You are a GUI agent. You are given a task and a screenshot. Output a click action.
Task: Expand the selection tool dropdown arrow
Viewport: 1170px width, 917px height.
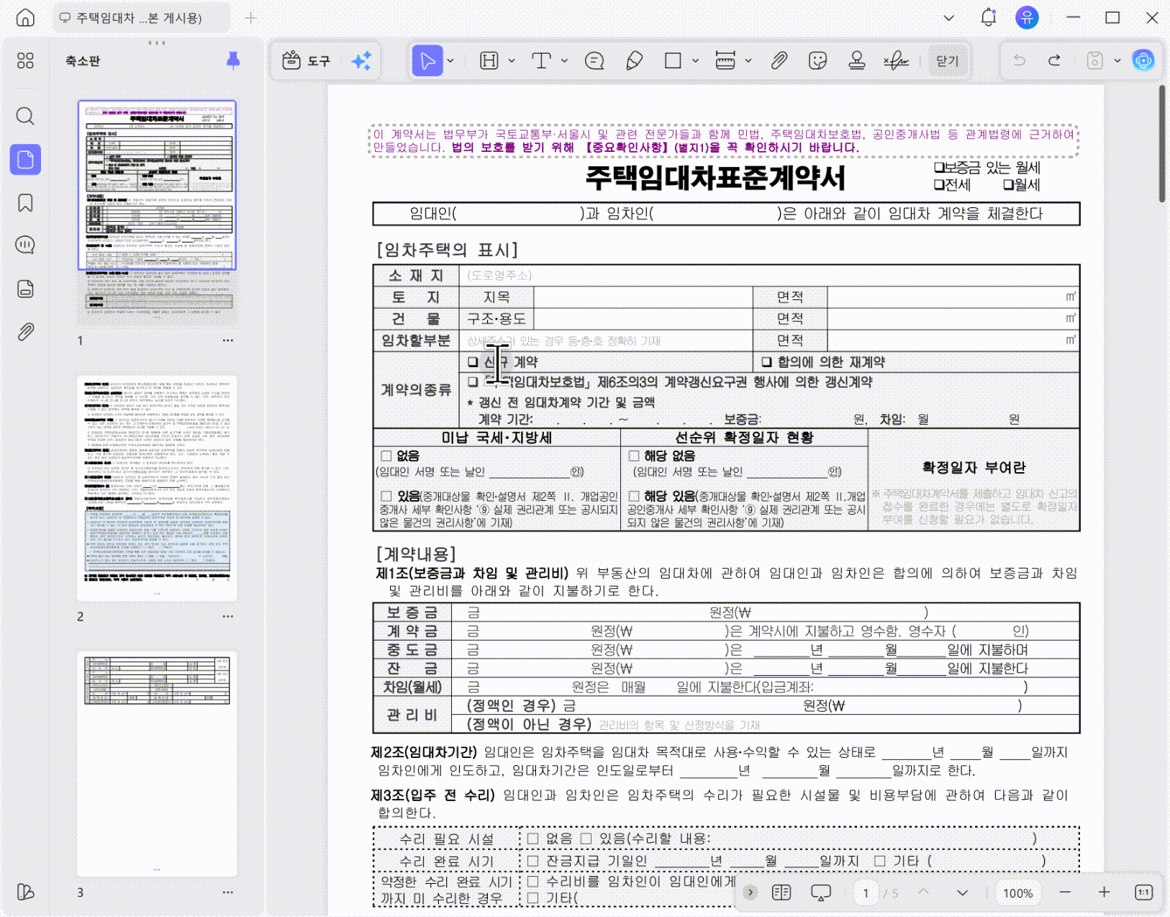(x=450, y=60)
